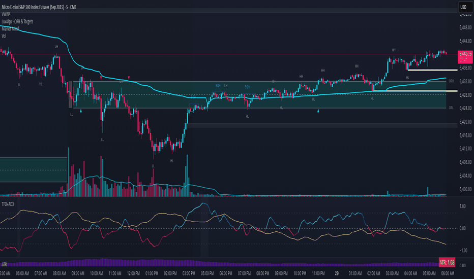Select the TFO+ADX pane legend
Viewport: 474px width, 279px height.
coord(8,204)
